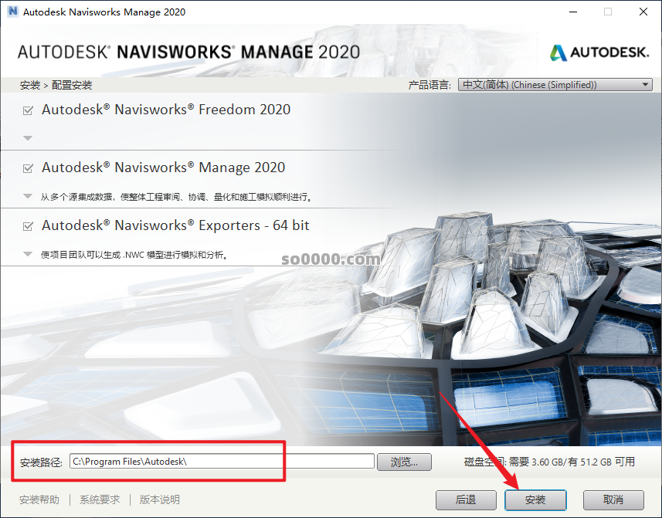
Task: Minimize the installer window
Action: click(572, 12)
